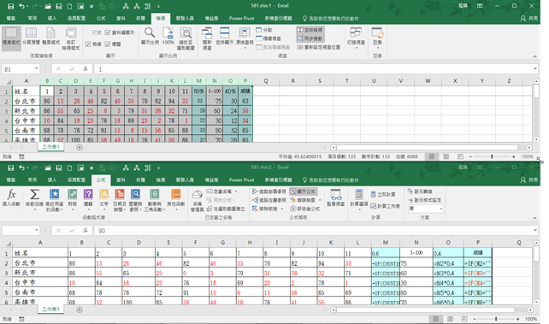
Task: Select Normal view button in top window status bar
Action: pos(432,156)
